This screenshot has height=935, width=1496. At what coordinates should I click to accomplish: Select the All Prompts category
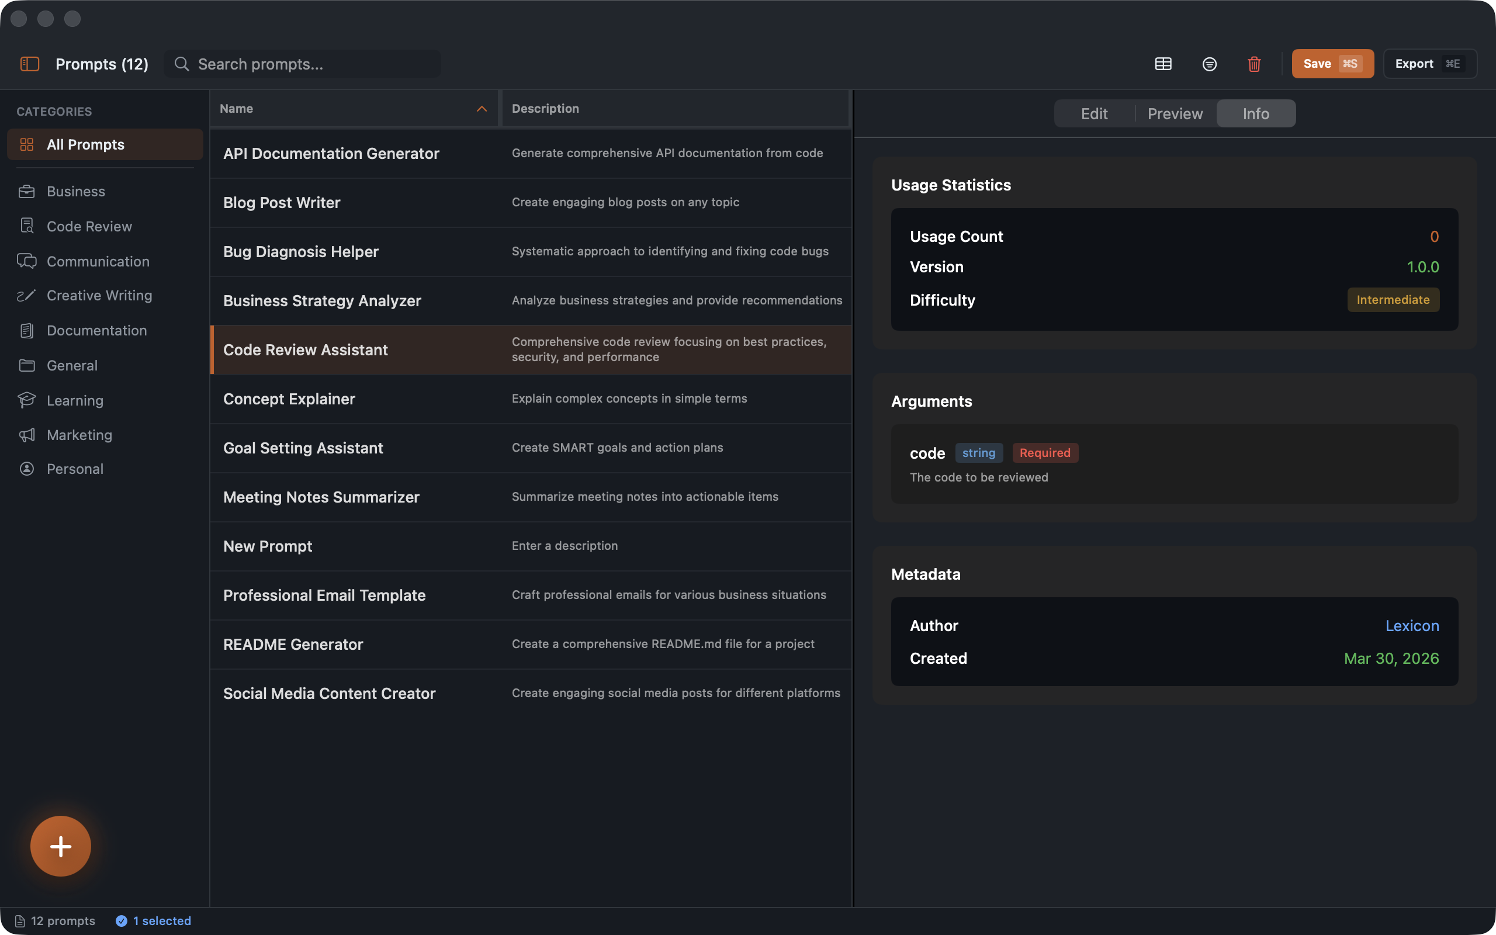click(105, 144)
